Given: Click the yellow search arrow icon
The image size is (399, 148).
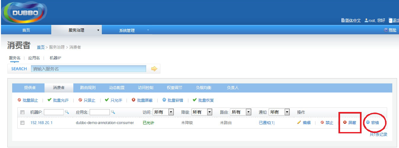Looking at the screenshot, I should pyautogui.click(x=154, y=69).
